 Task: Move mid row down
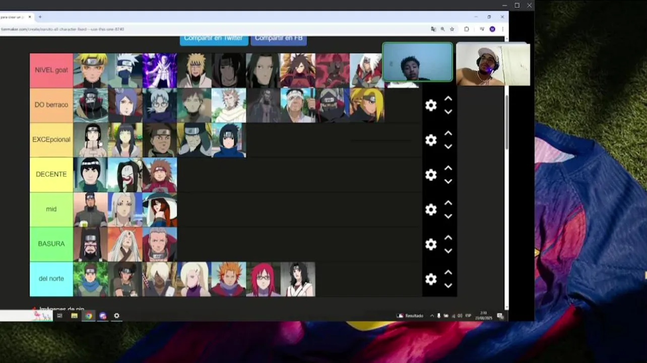click(x=448, y=216)
